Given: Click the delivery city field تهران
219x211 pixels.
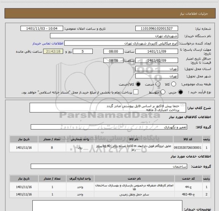Looking at the screenshot, I should click(157, 76).
